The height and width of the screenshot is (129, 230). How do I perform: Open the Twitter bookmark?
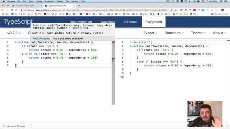(30, 14)
